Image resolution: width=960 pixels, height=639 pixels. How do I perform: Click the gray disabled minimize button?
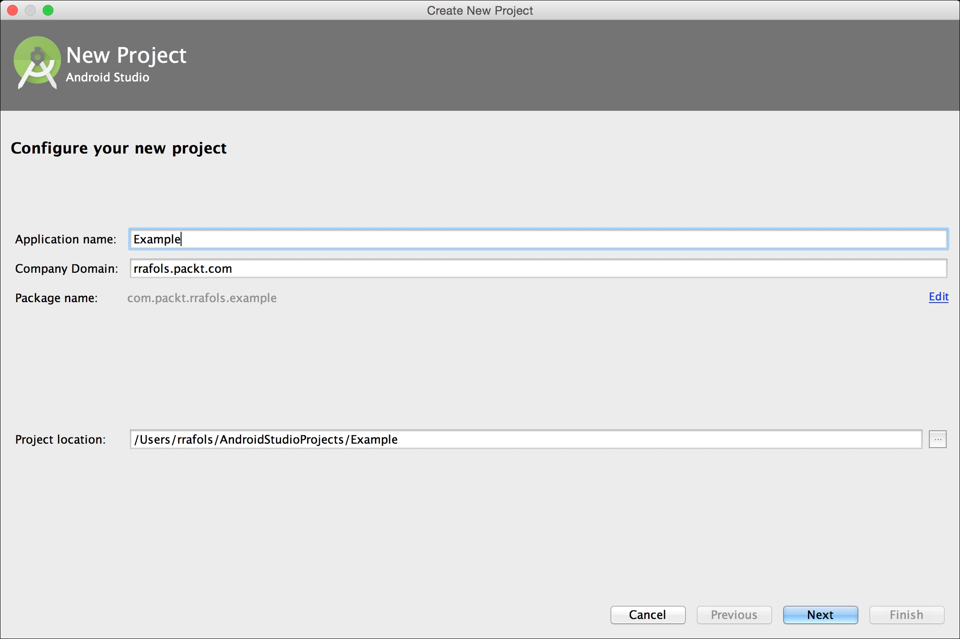pos(30,10)
